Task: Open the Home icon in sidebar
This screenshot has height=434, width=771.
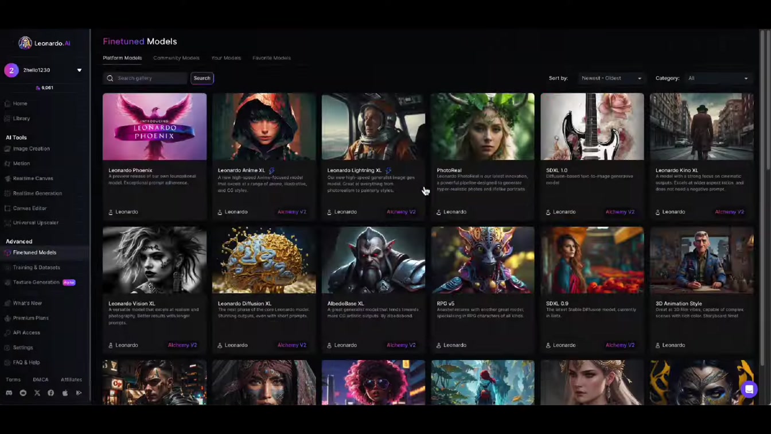Action: (7, 104)
